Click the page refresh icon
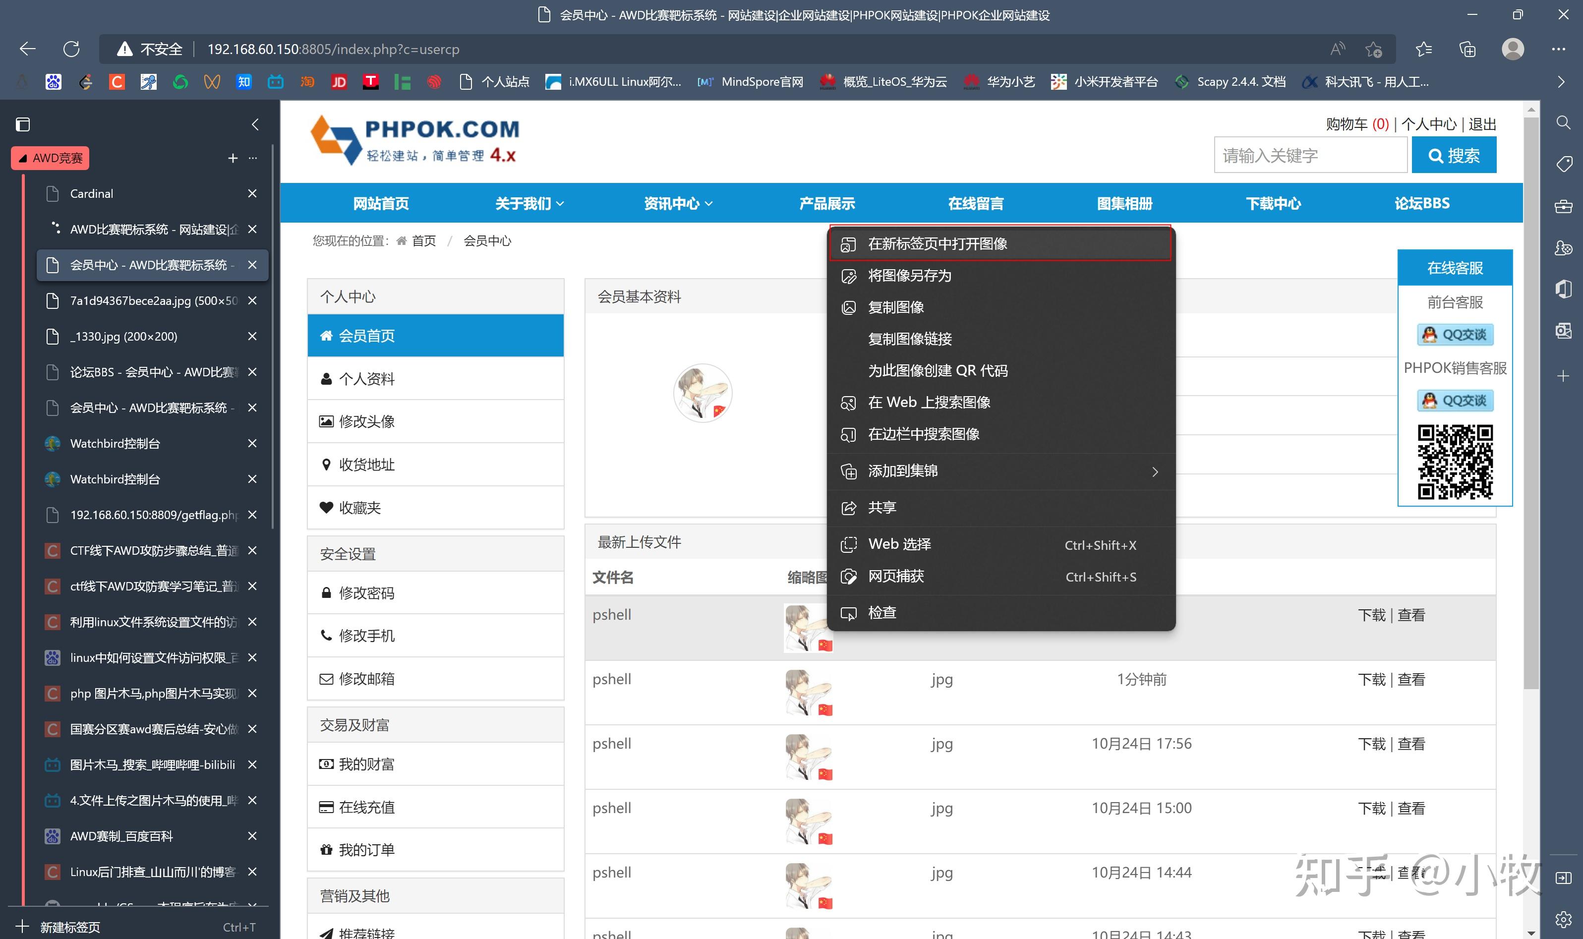The height and width of the screenshot is (939, 1583). pyautogui.click(x=71, y=49)
